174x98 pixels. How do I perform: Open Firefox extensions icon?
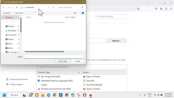click(x=166, y=9)
